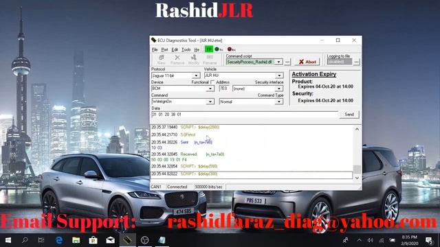Click the Remove toolbar icon

[177, 60]
